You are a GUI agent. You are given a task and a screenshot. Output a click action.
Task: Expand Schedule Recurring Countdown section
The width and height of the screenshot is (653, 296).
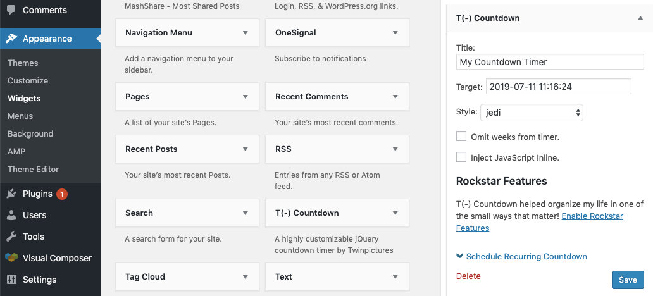coord(522,256)
